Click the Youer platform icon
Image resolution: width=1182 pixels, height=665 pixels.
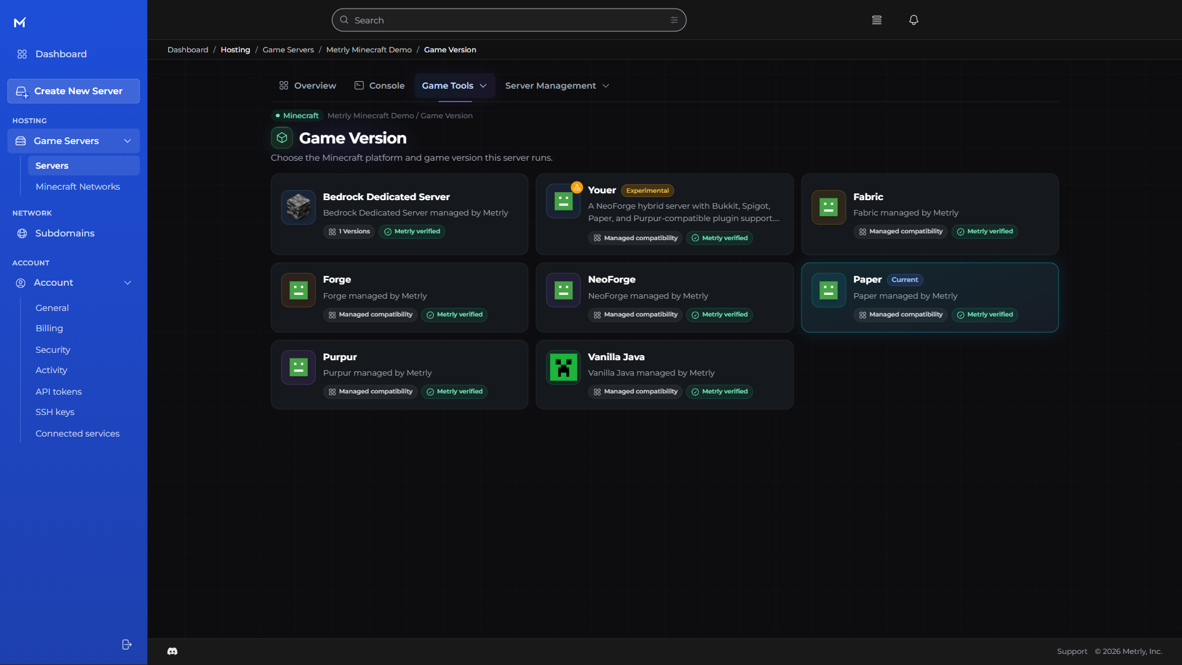tap(563, 201)
